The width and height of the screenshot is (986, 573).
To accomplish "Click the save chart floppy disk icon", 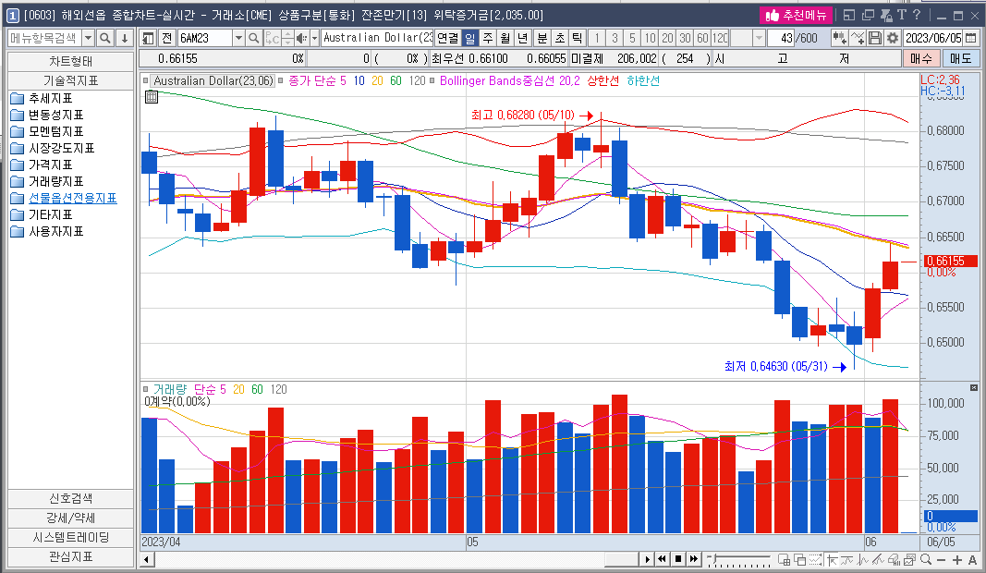I will point(874,38).
